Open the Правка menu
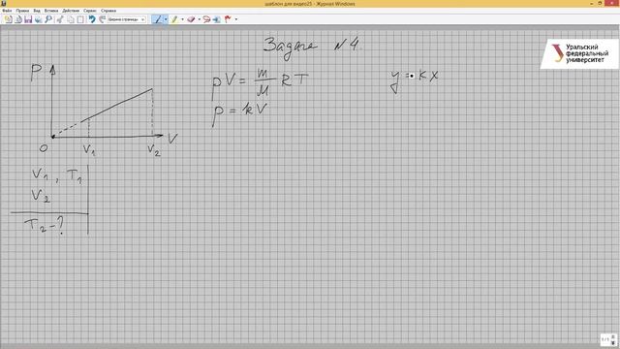Screen dimensions: 620x349 22,11
